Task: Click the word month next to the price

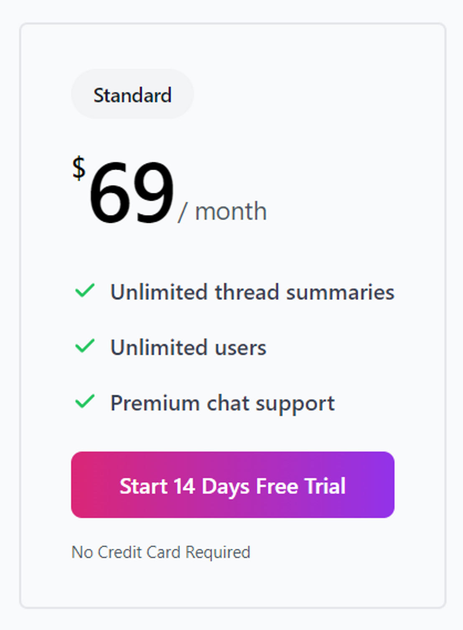Action: (231, 211)
